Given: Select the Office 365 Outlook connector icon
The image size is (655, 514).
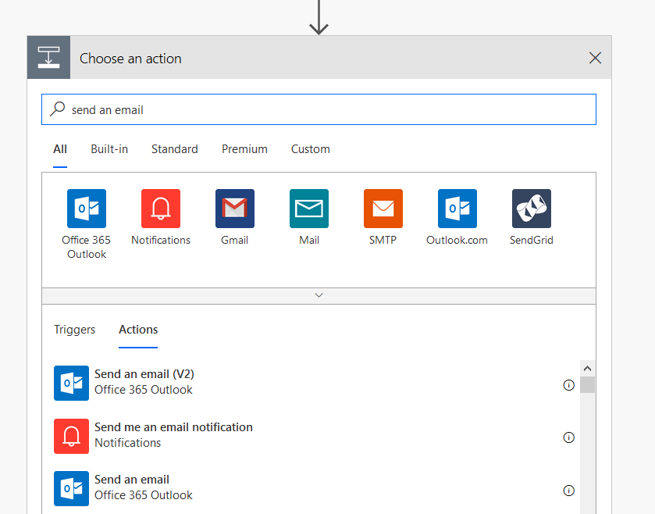Looking at the screenshot, I should coord(86,209).
